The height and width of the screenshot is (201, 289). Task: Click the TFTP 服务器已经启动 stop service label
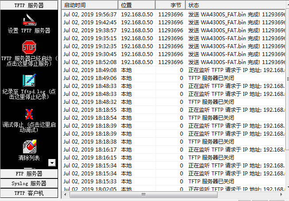(x=29, y=61)
